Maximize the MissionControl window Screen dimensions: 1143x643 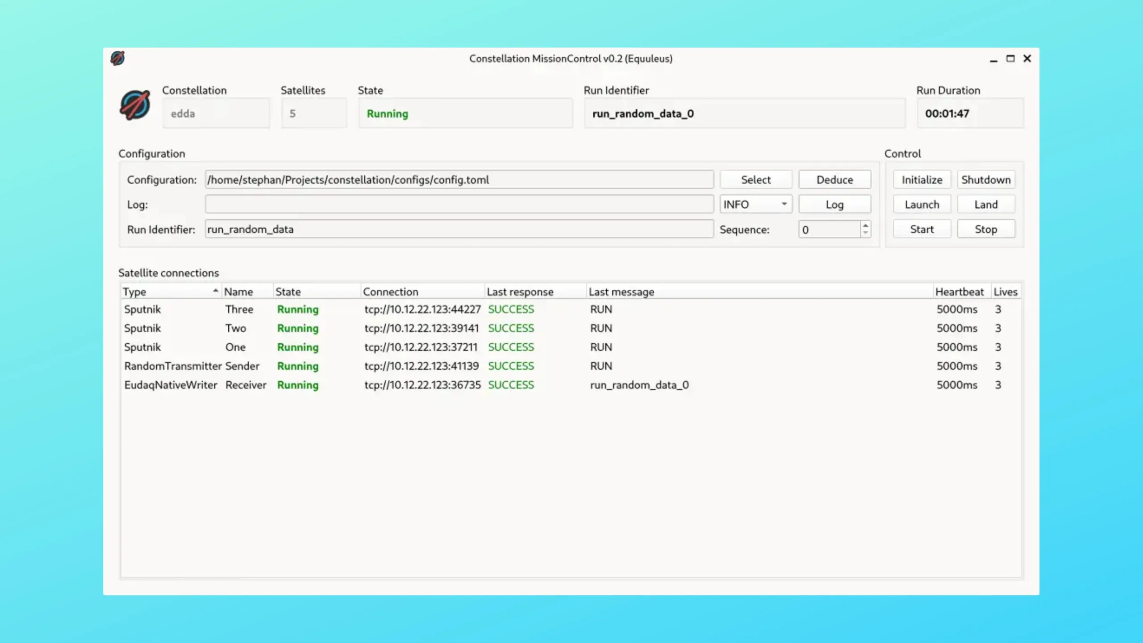[1010, 58]
